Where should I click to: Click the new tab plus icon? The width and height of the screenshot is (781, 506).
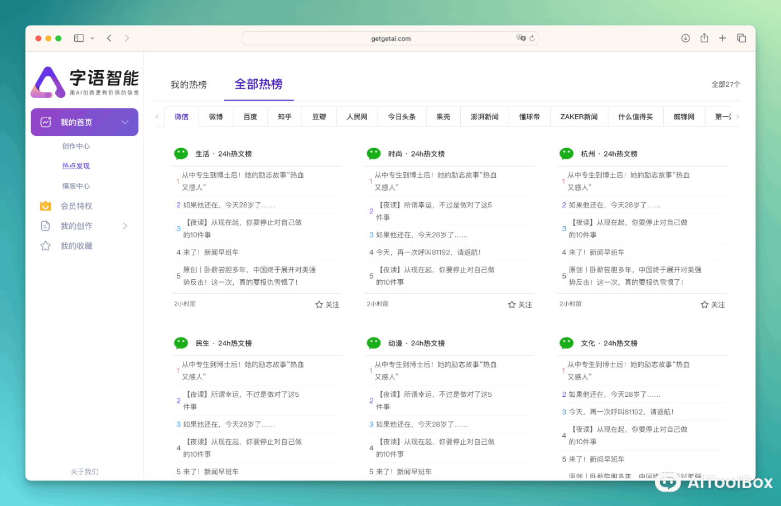click(x=722, y=38)
